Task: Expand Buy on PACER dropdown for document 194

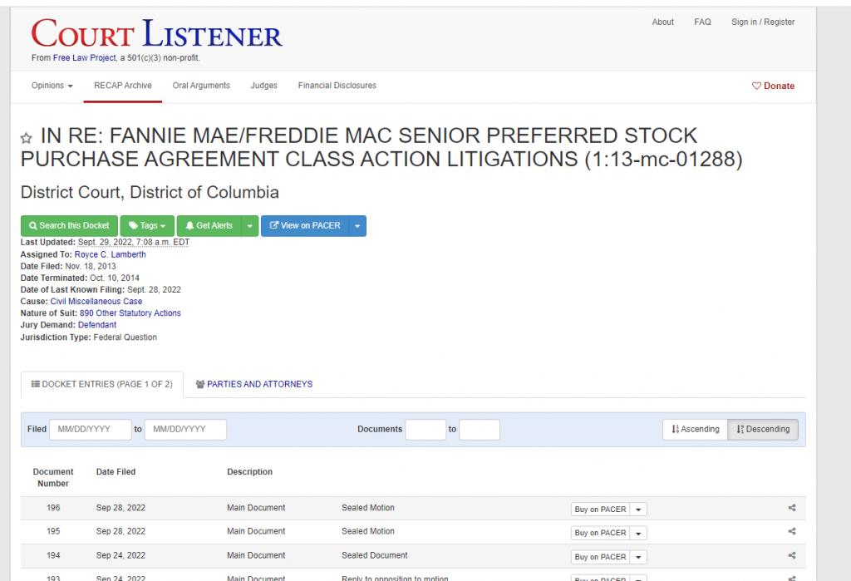Action: click(638, 557)
